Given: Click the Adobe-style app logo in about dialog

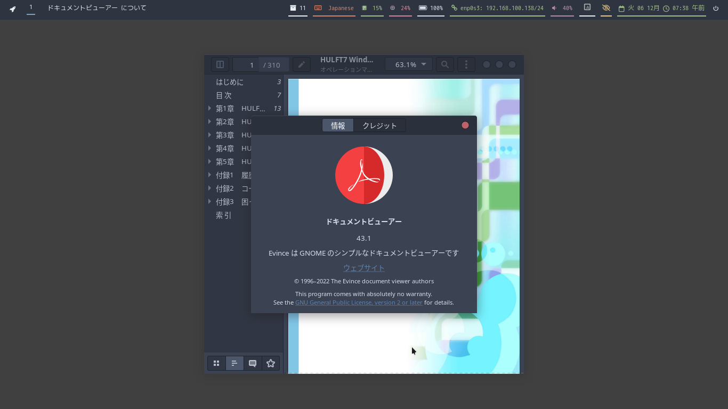Looking at the screenshot, I should 364,175.
